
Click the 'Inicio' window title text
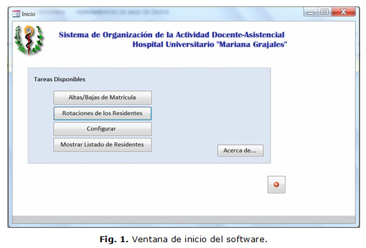pos(29,14)
